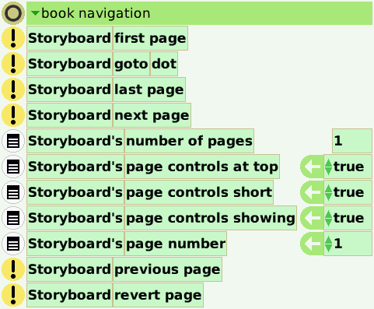Click the assignment arrow for page controls showing
374x309 pixels.
click(x=312, y=218)
